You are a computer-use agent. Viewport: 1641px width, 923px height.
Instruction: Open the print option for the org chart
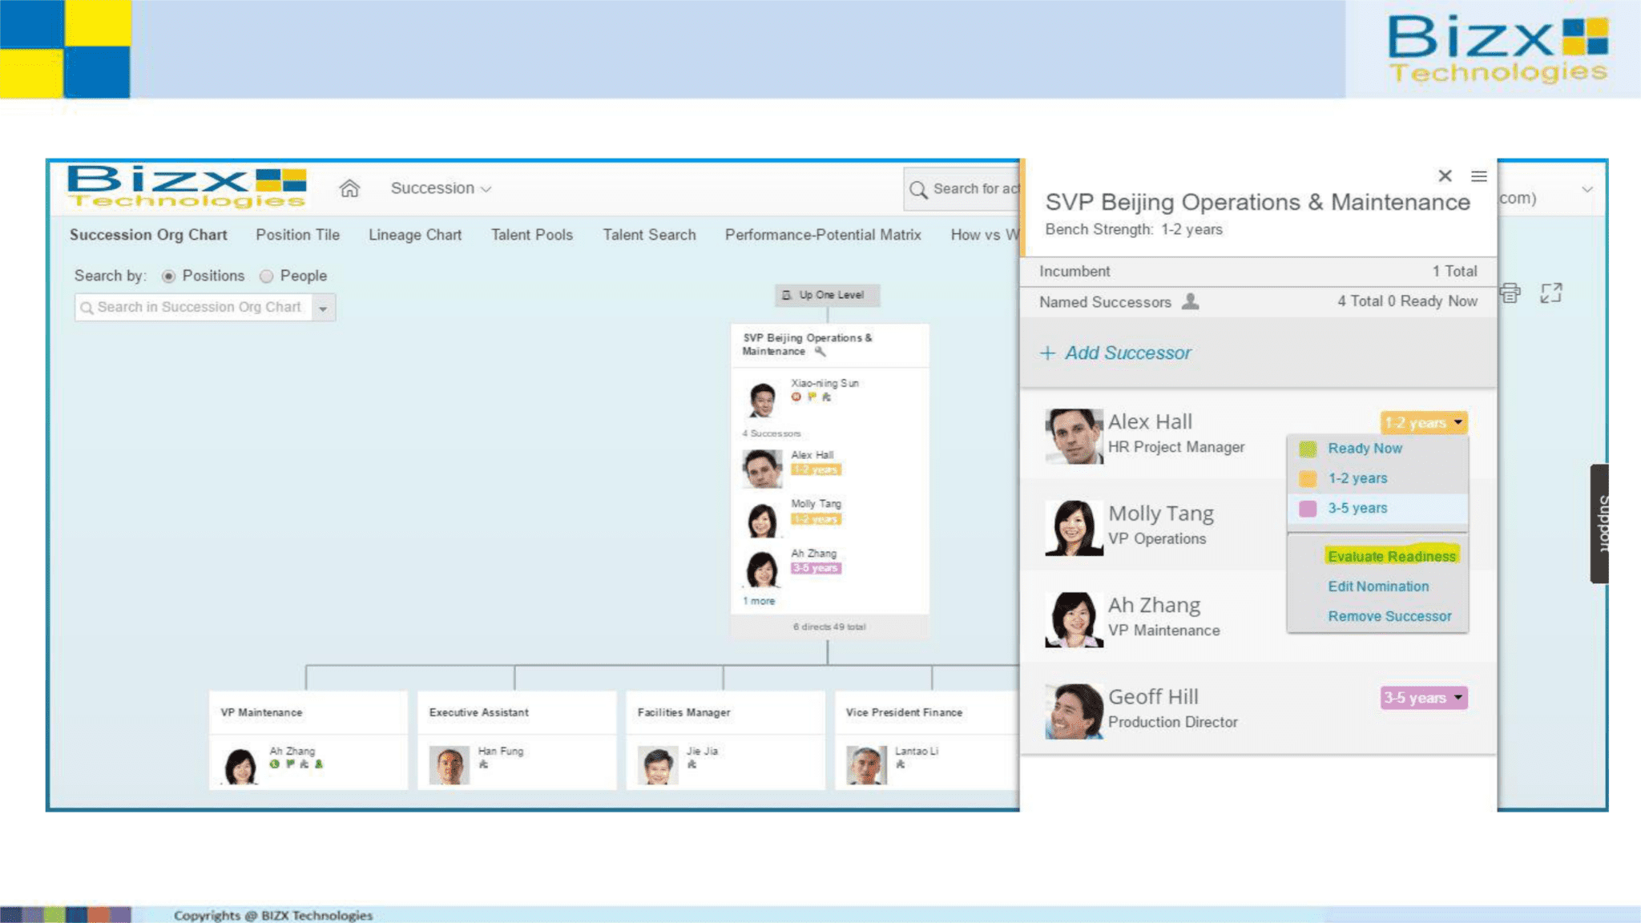click(x=1511, y=293)
